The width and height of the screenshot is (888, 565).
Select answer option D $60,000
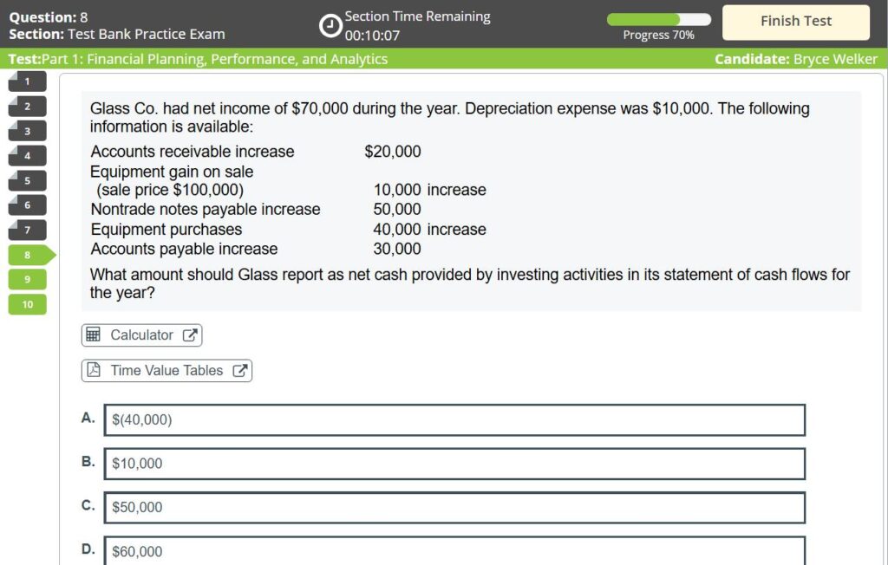[x=454, y=551]
